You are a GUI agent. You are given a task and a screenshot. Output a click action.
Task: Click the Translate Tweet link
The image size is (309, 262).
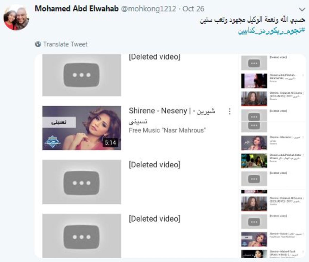click(65, 44)
